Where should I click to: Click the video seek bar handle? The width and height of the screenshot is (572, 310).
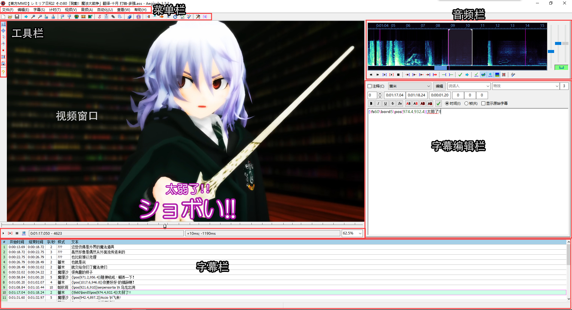click(x=165, y=226)
